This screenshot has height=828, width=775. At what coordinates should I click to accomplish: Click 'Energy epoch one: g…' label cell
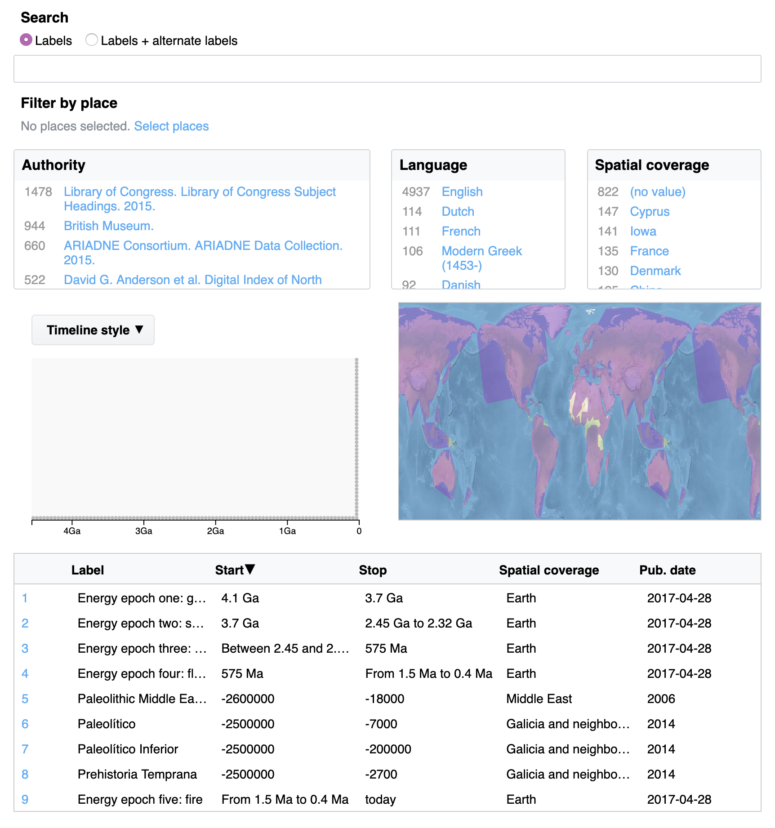point(142,598)
